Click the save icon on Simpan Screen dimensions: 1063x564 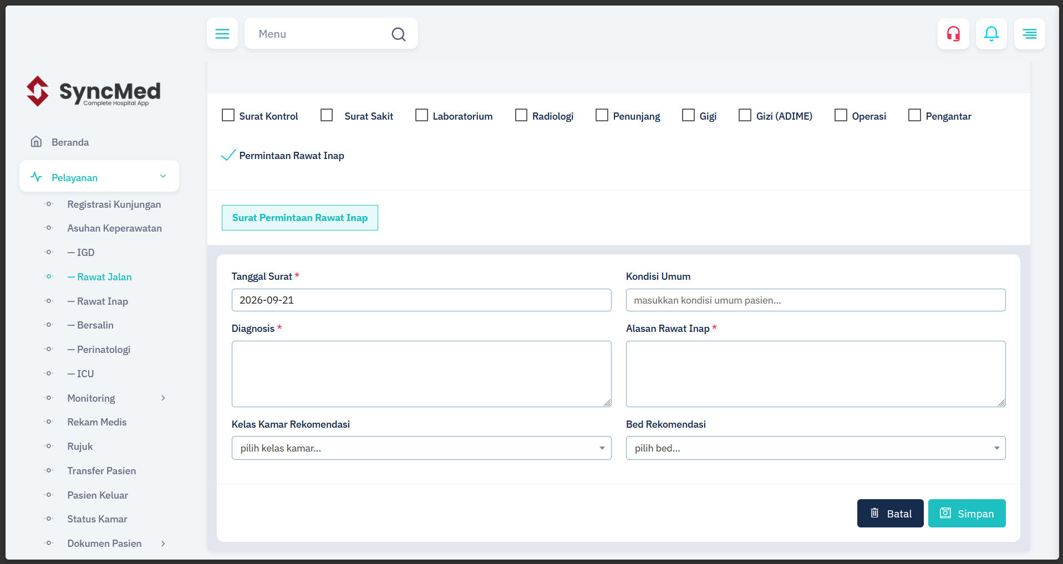pos(945,513)
